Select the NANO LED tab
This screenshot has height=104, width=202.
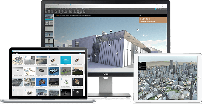[87, 16]
